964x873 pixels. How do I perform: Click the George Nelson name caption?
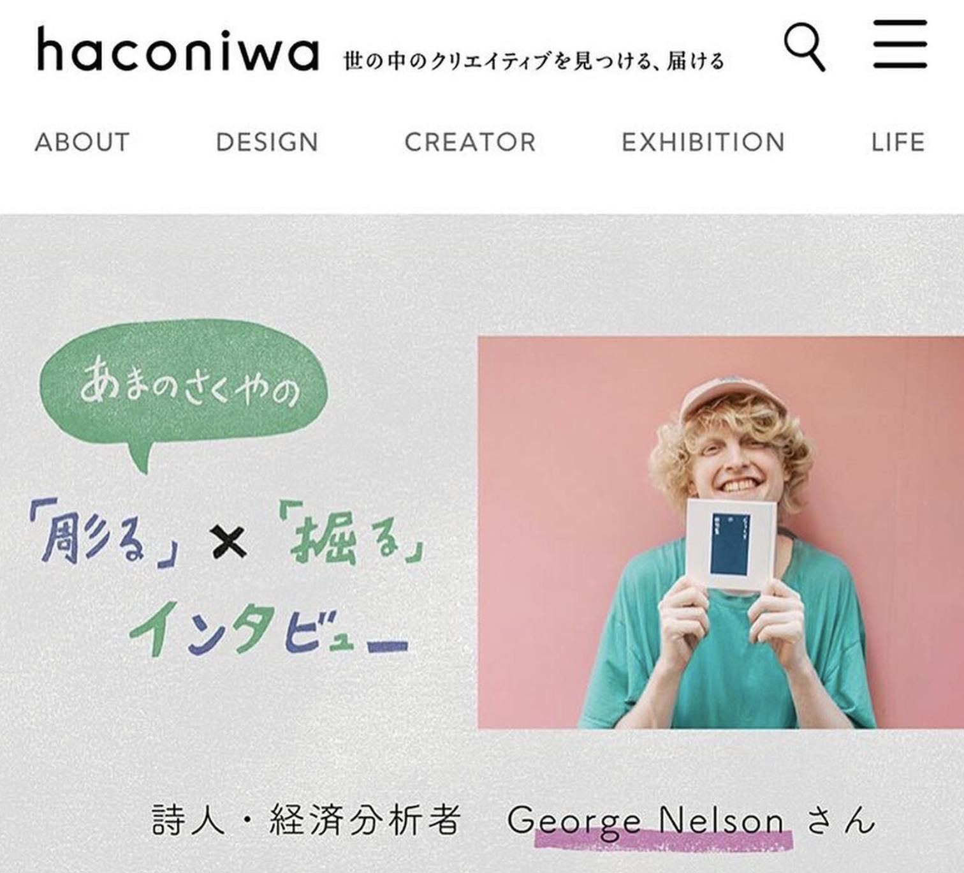[645, 820]
